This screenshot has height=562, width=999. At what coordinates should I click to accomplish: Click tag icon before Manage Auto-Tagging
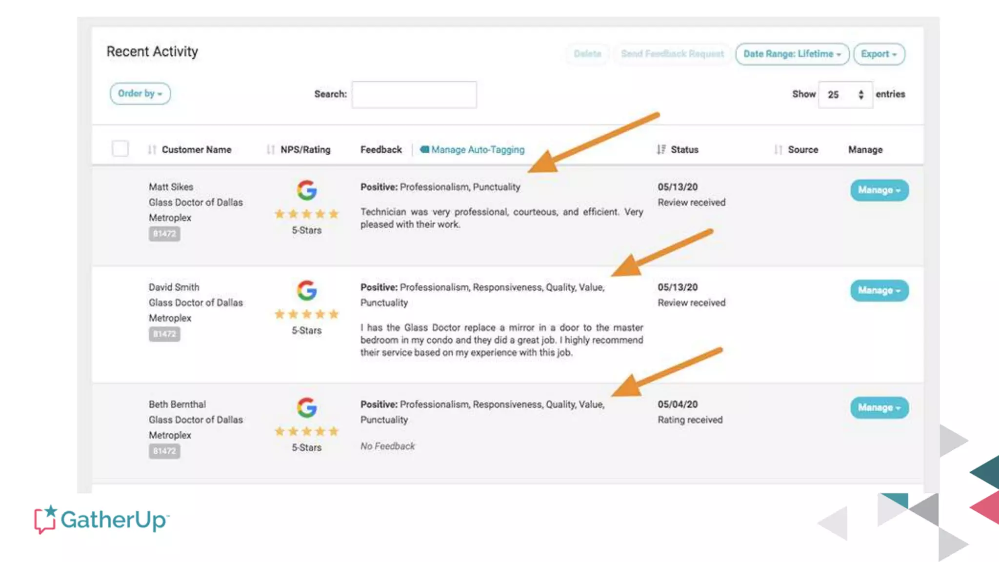click(424, 150)
